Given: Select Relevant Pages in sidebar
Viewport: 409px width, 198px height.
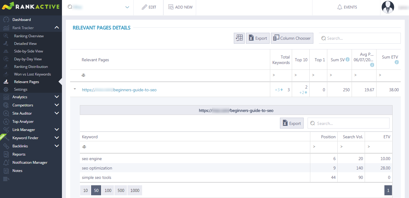Looking at the screenshot, I should 26,82.
